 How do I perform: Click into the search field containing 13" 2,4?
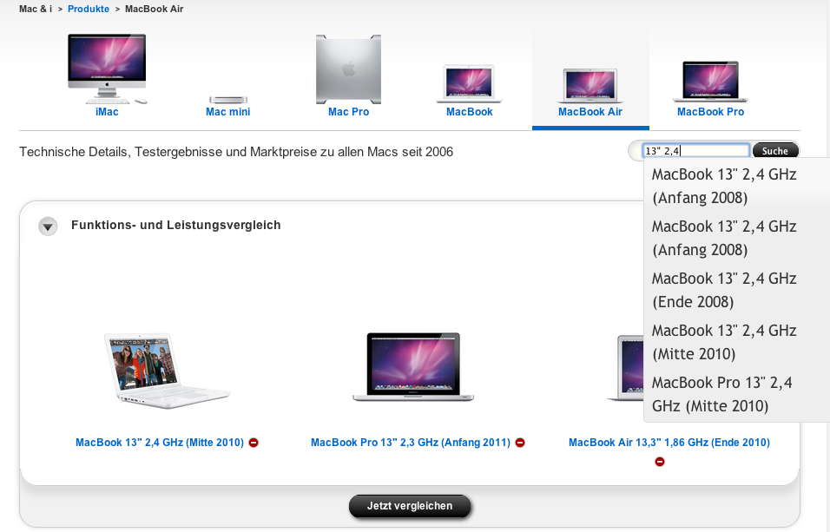pyautogui.click(x=695, y=151)
